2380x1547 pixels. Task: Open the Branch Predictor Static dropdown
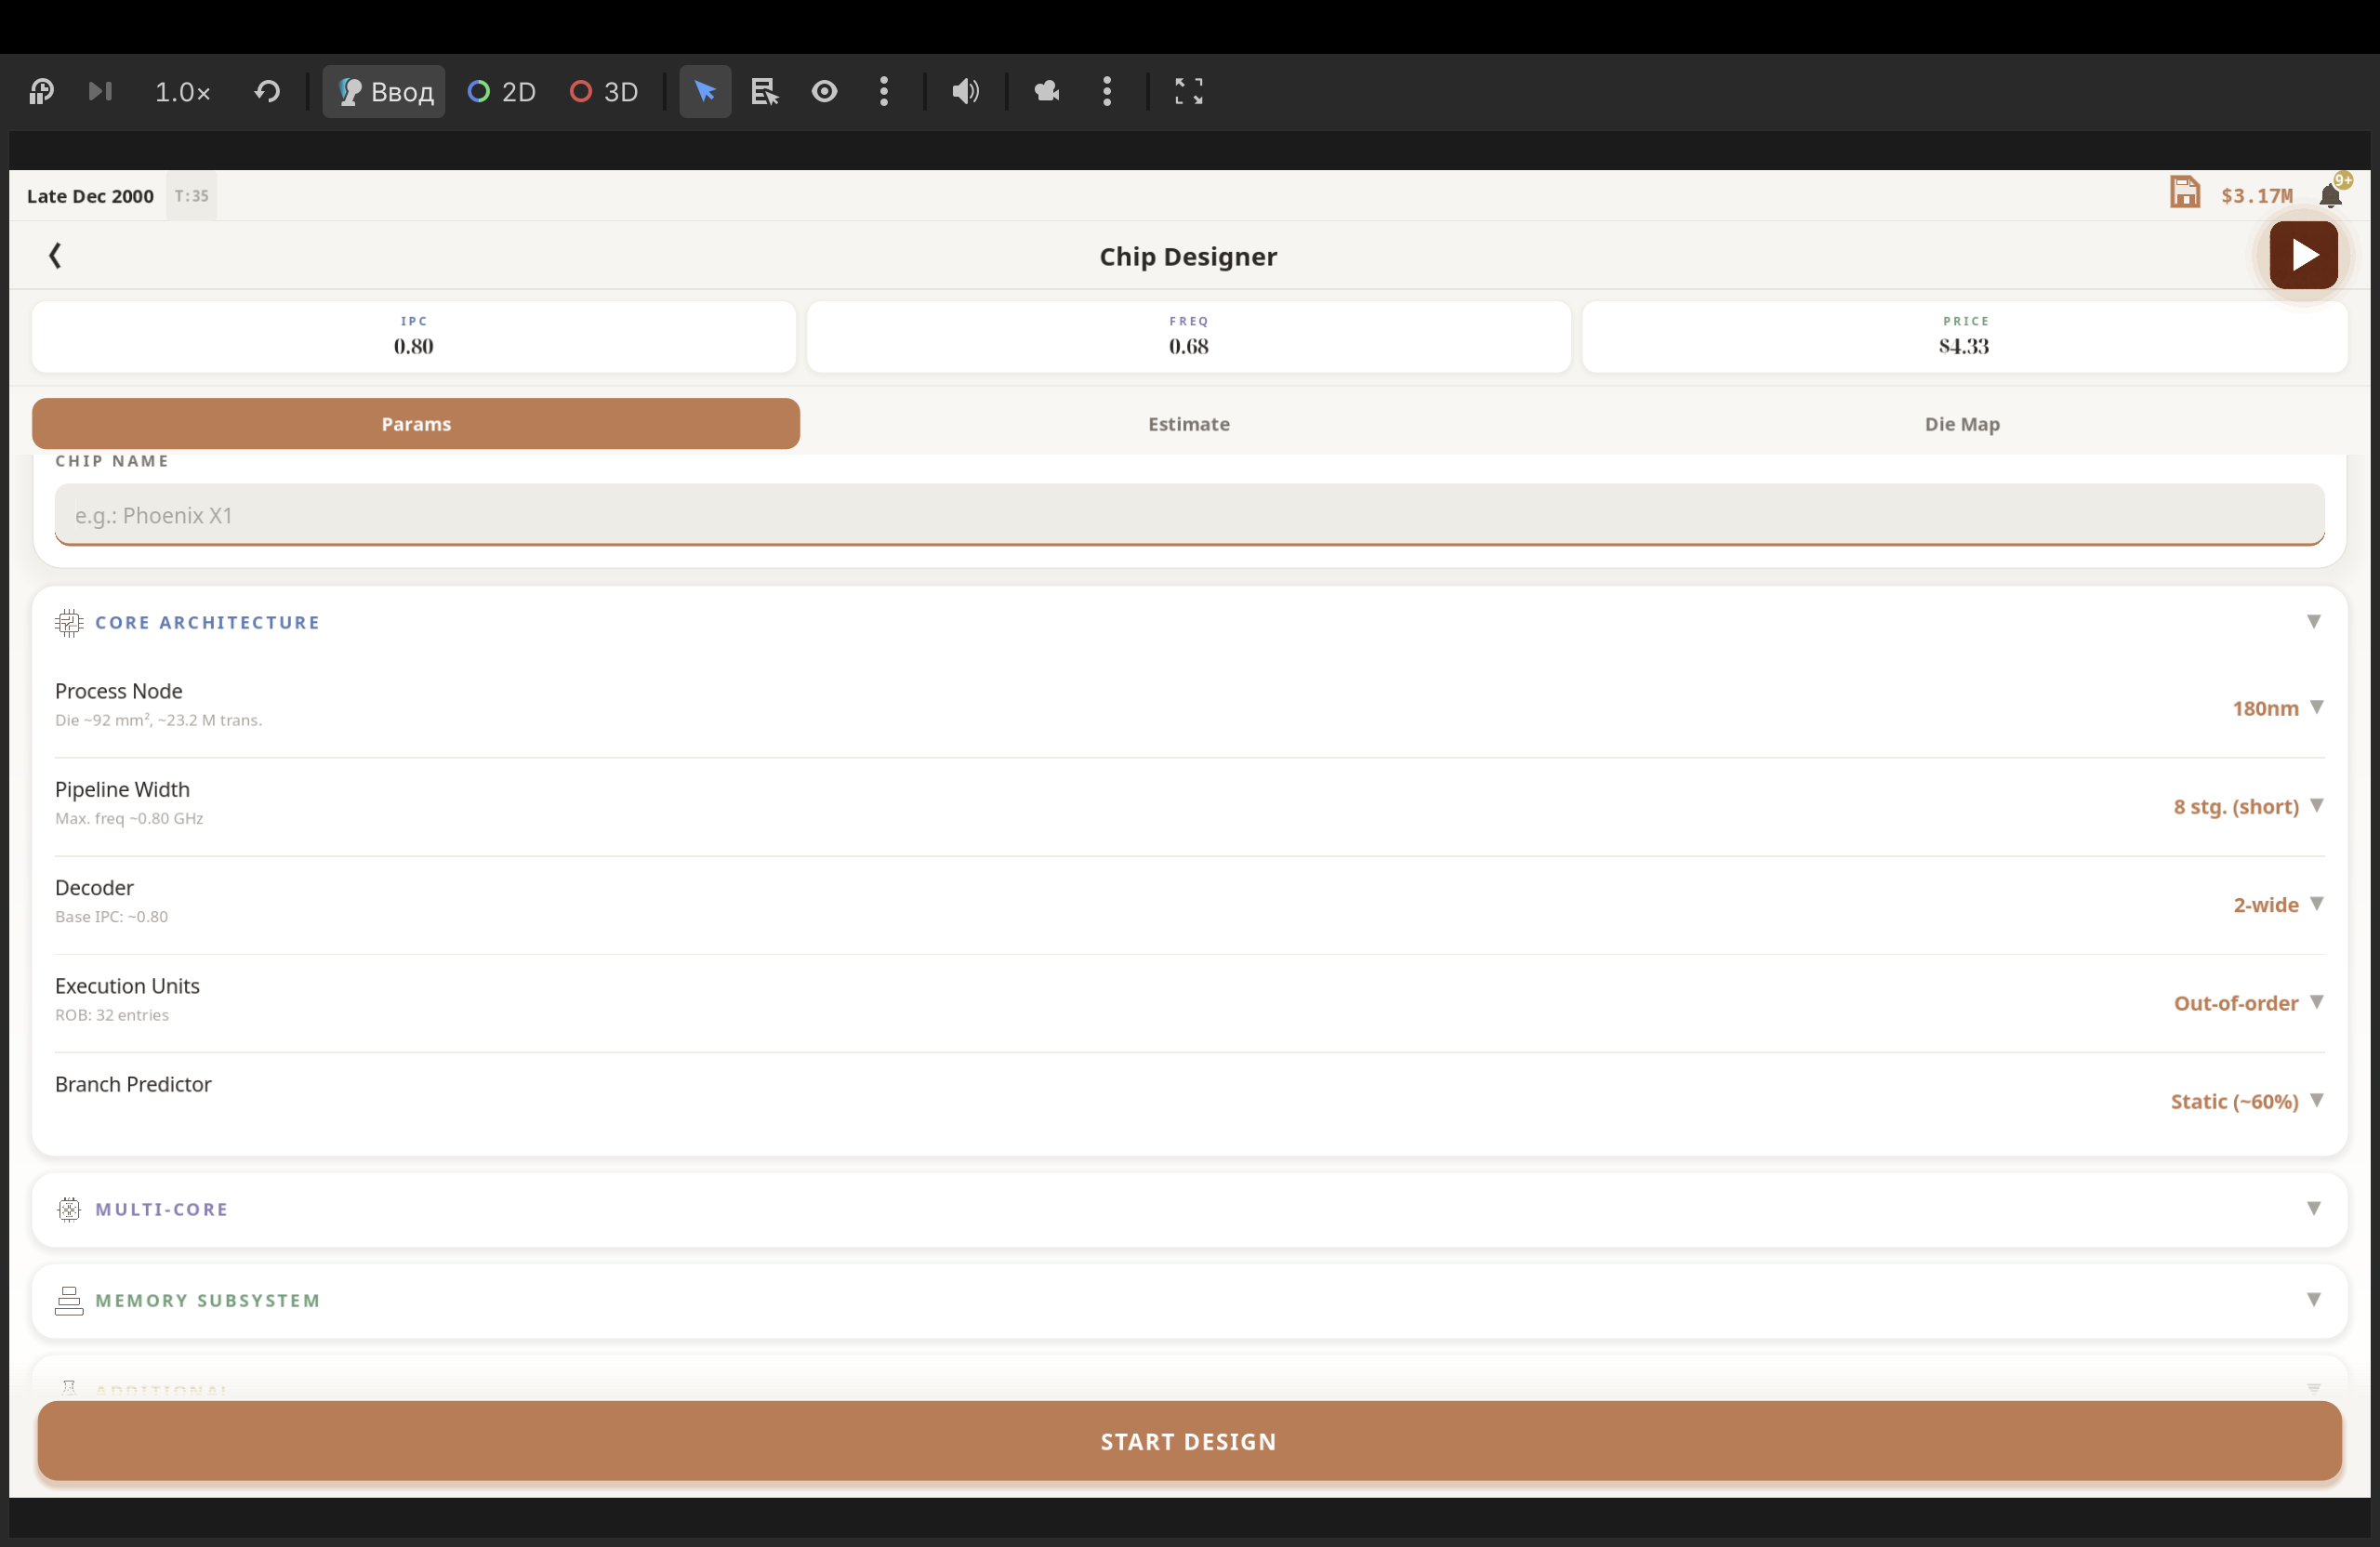pyautogui.click(x=2245, y=1101)
